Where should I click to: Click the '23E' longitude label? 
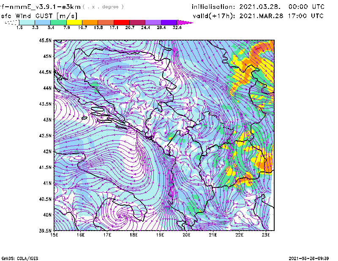tap(266, 235)
